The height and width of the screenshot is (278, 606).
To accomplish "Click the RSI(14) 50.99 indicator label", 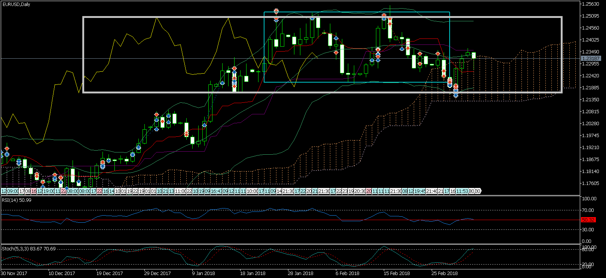I will tap(17, 200).
